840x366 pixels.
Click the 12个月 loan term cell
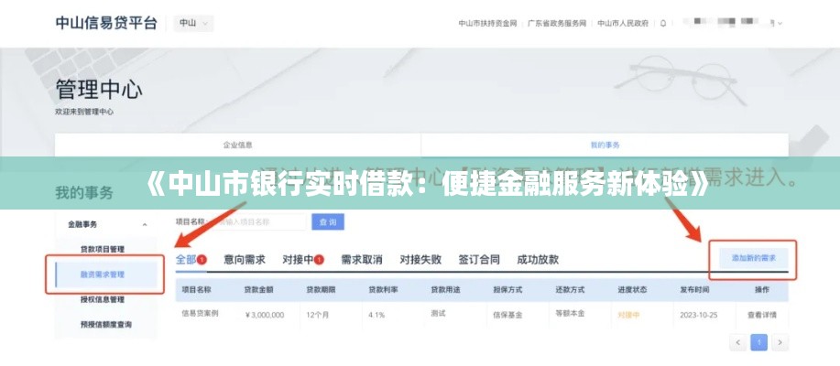(317, 315)
